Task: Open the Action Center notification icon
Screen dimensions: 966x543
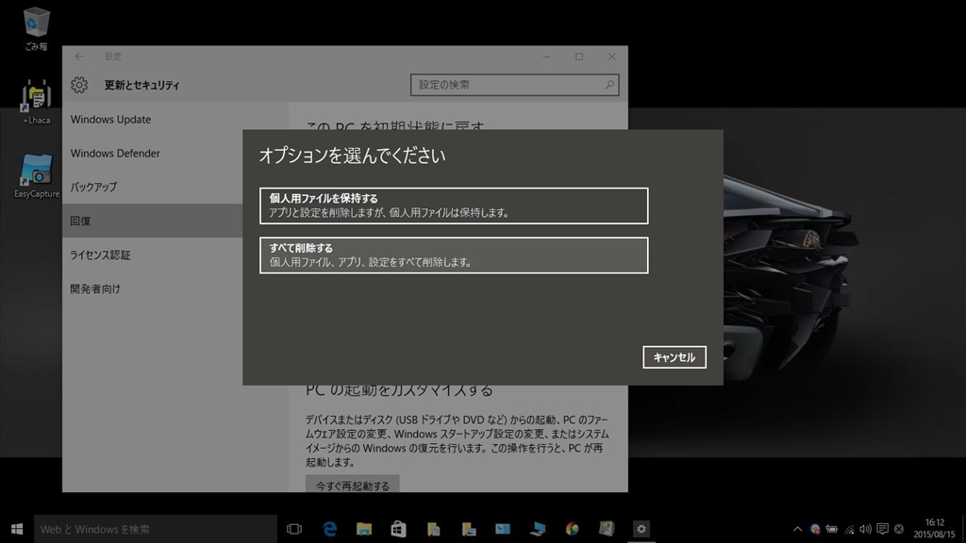Action: click(x=882, y=529)
